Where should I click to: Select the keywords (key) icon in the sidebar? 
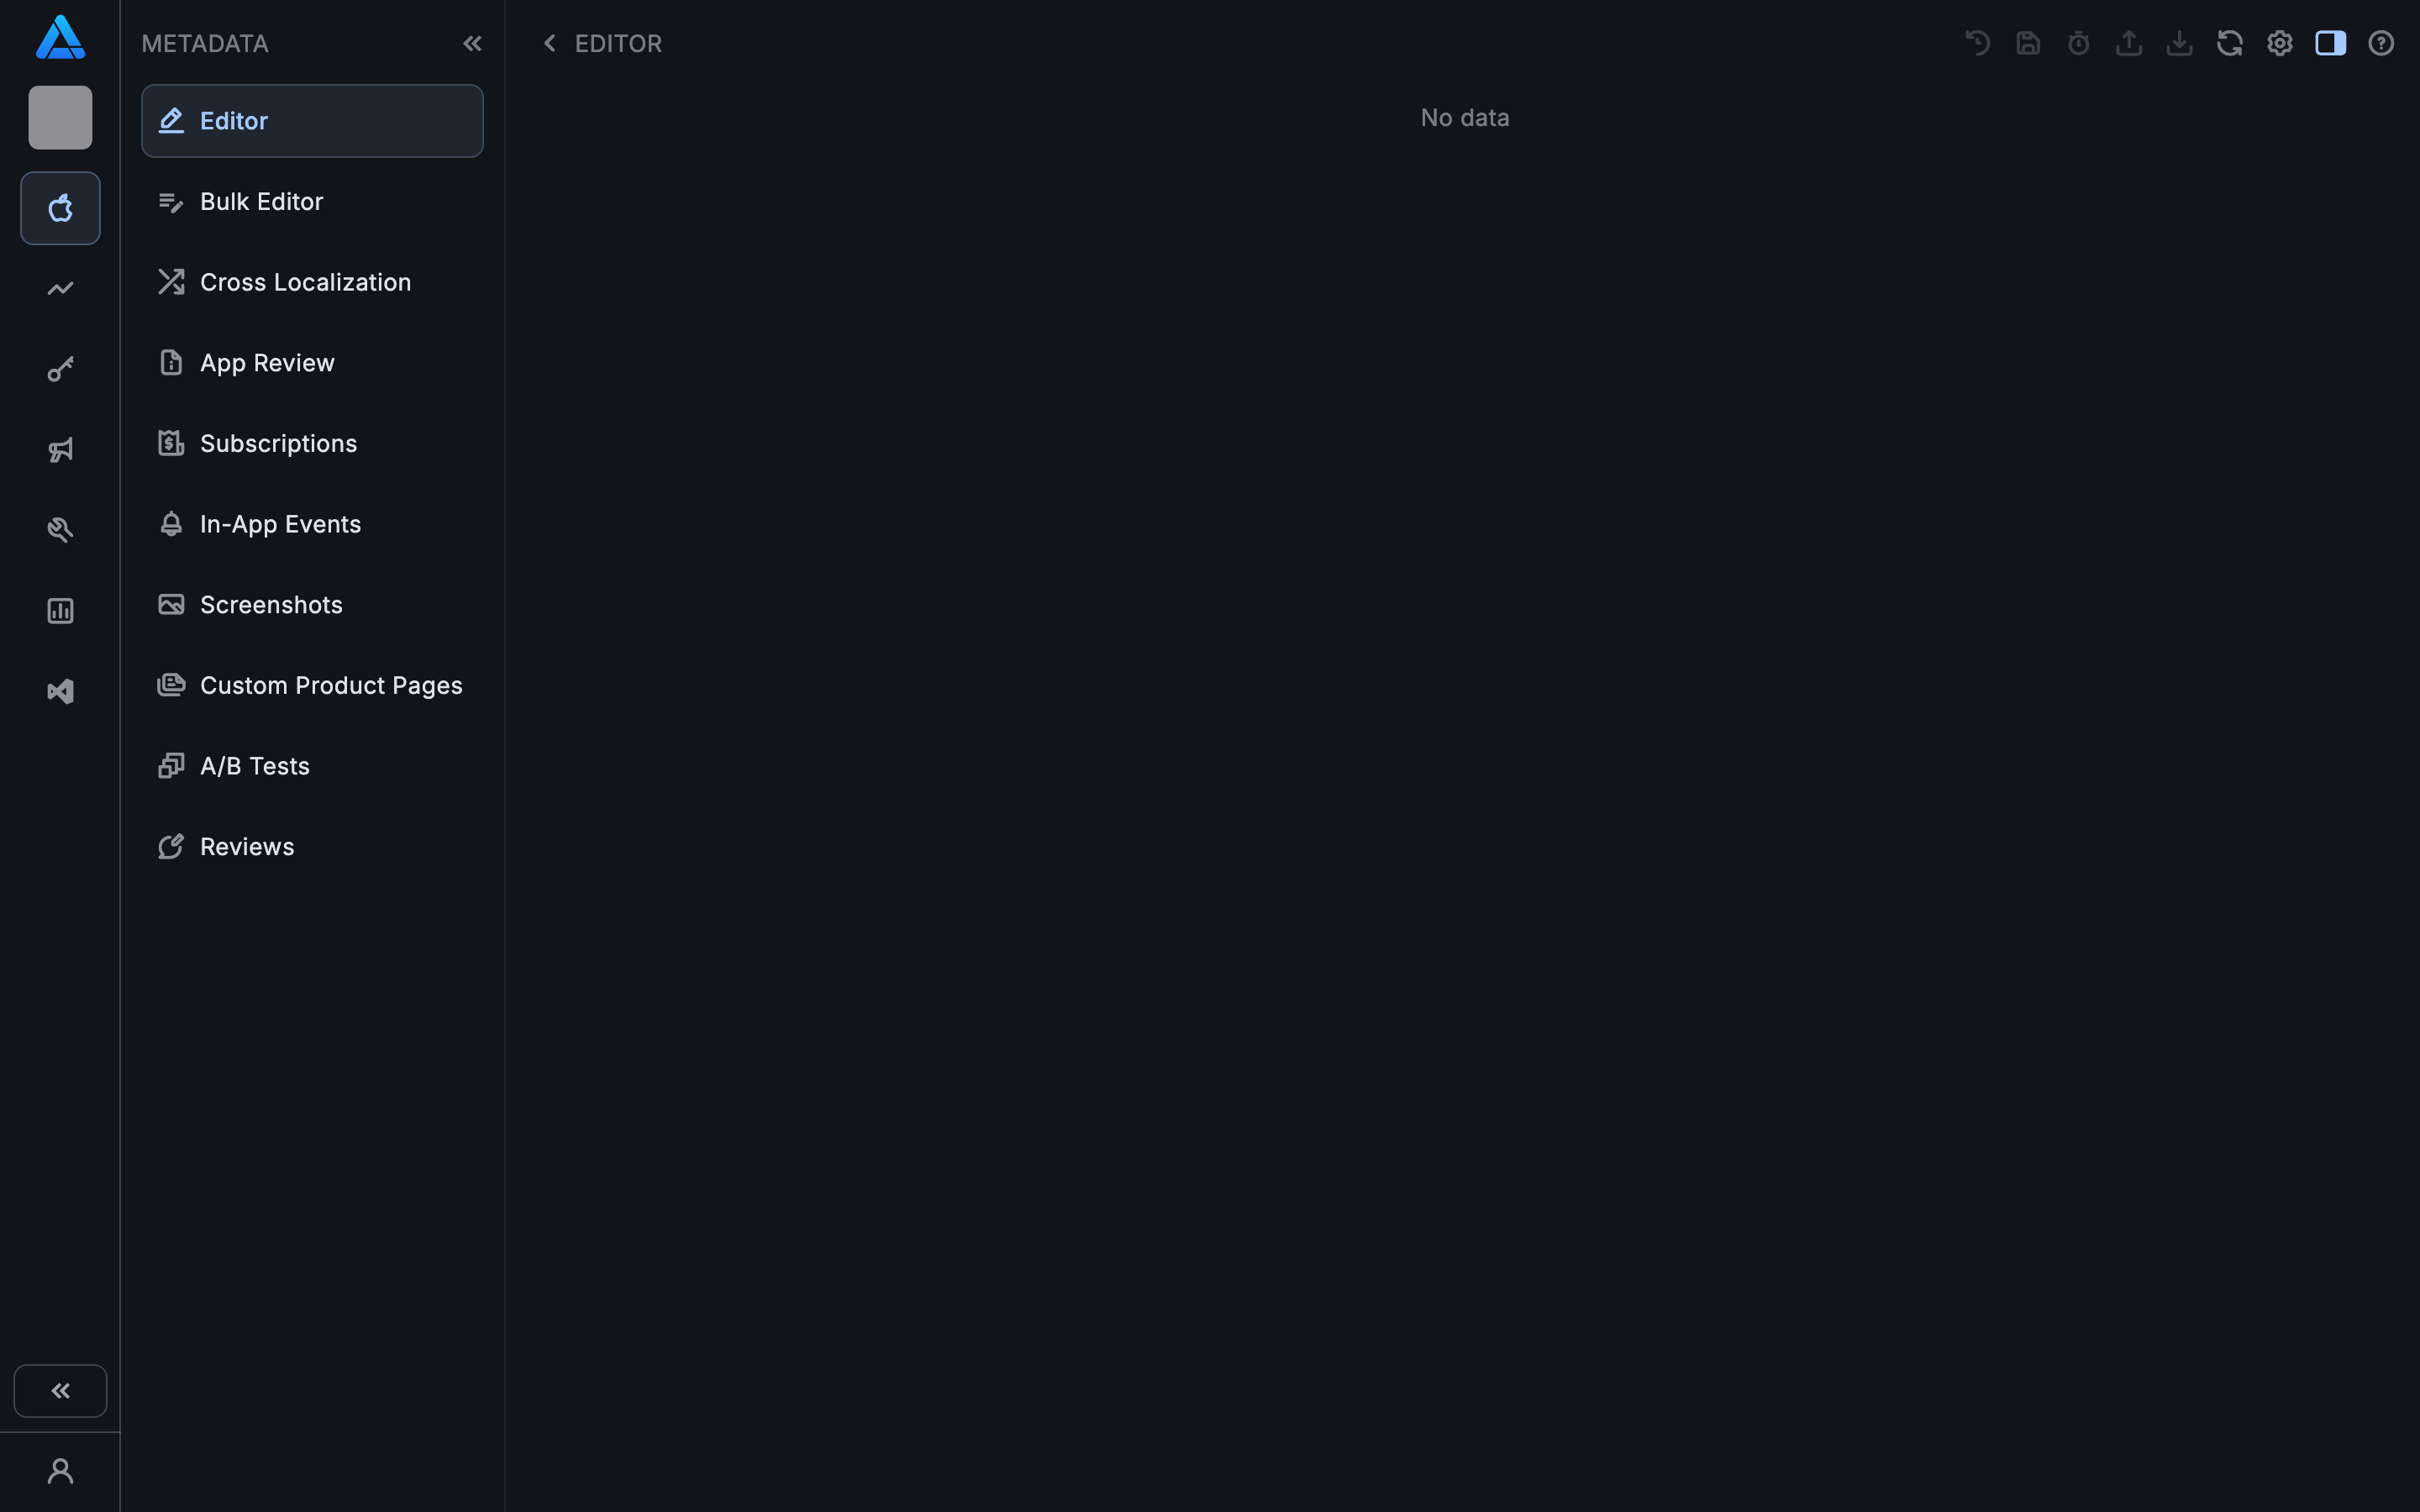pos(59,368)
